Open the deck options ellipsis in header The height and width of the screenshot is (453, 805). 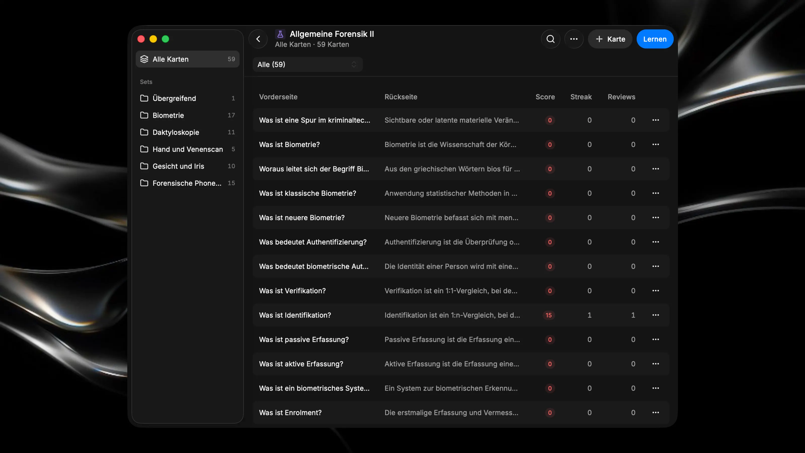click(x=574, y=39)
